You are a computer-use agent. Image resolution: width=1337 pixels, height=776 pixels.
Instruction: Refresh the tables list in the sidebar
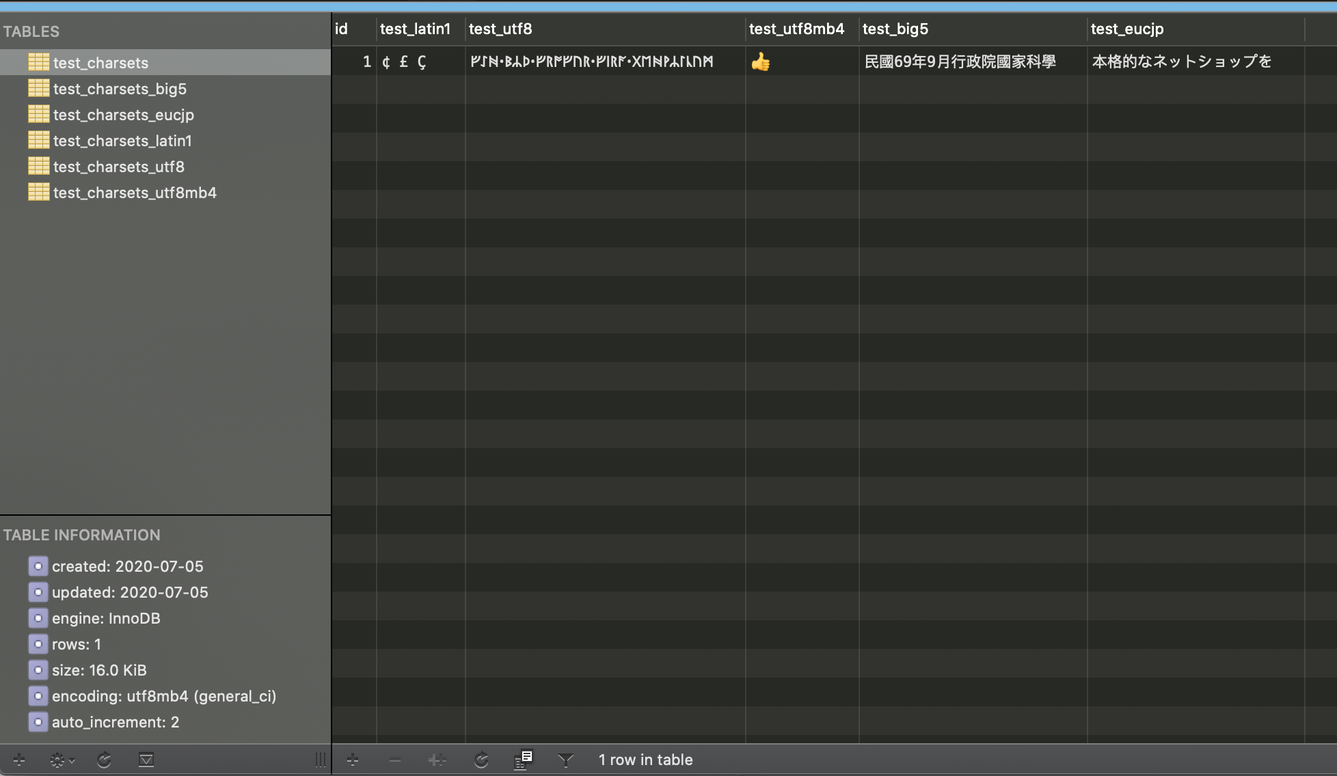coord(104,760)
